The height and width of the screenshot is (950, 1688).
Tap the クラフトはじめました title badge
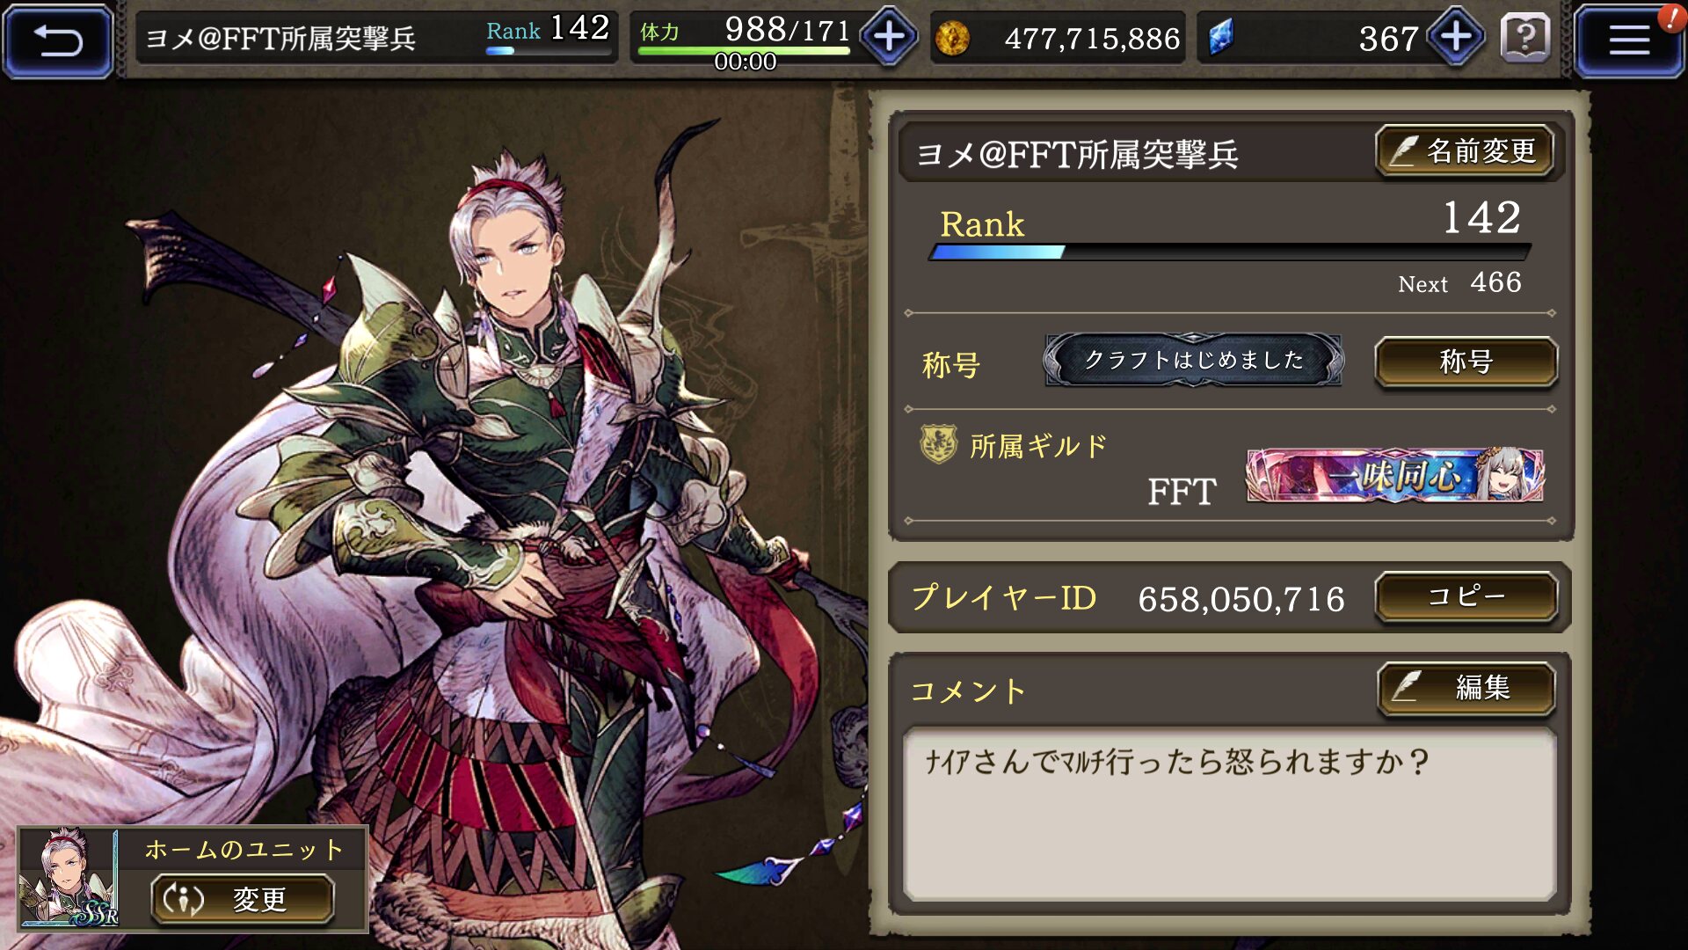point(1193,360)
